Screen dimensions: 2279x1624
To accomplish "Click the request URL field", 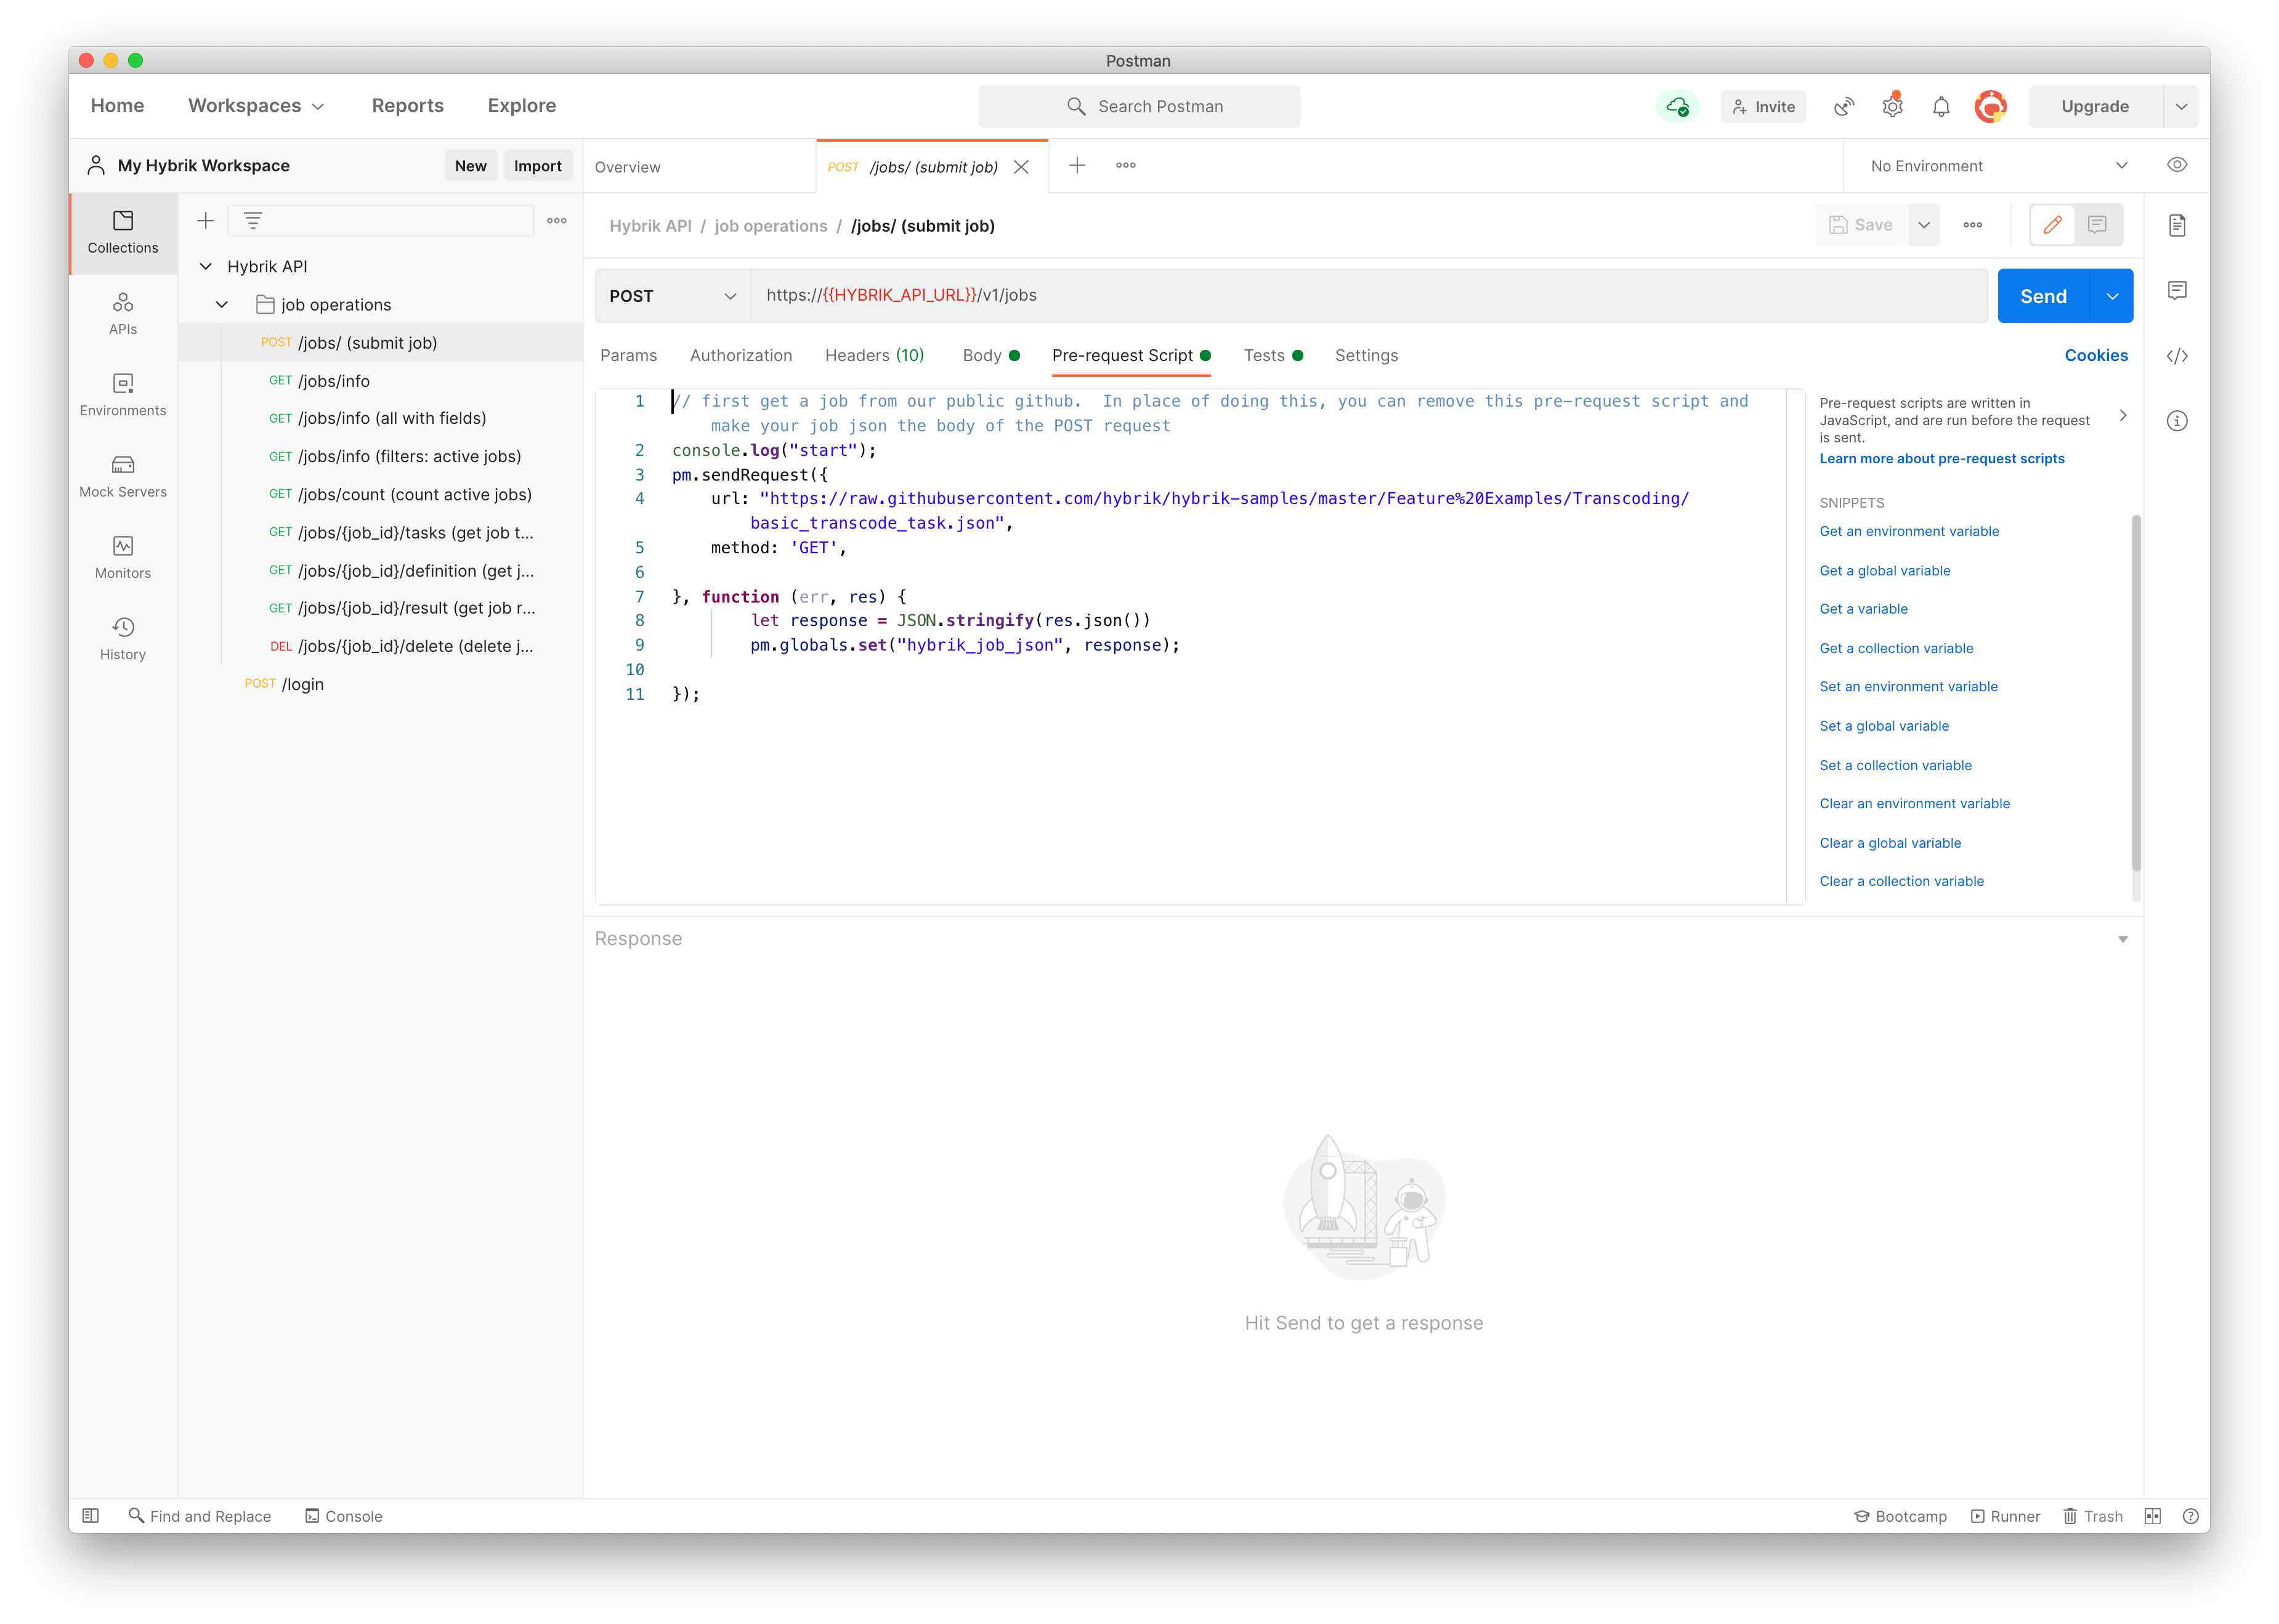I will pos(1369,296).
